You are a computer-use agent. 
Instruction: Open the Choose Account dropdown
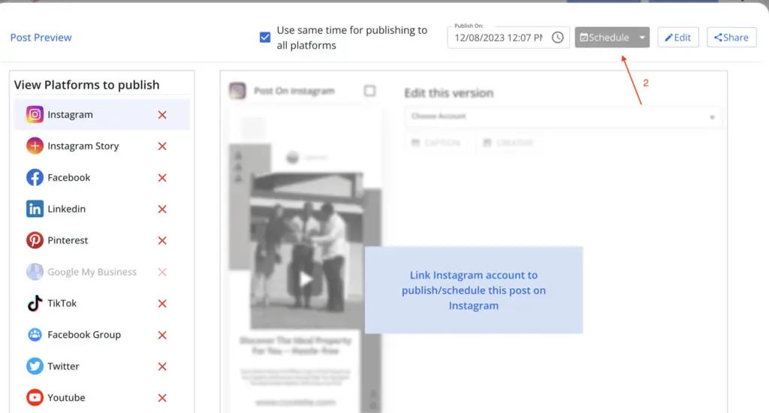562,116
